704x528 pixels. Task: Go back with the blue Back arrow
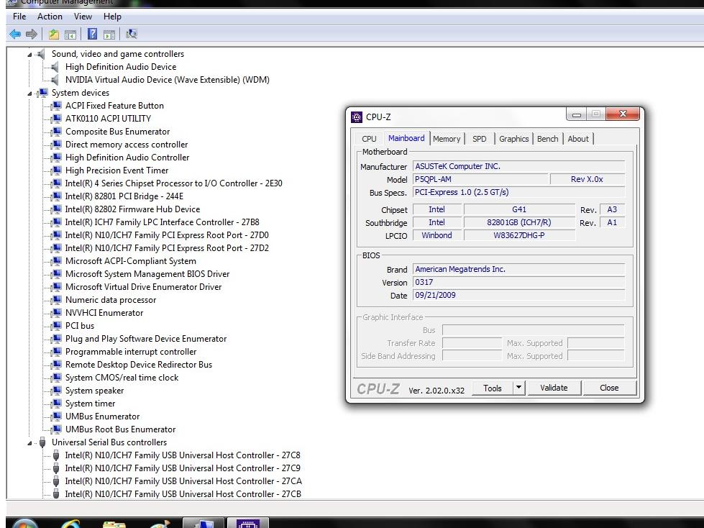pyautogui.click(x=15, y=34)
